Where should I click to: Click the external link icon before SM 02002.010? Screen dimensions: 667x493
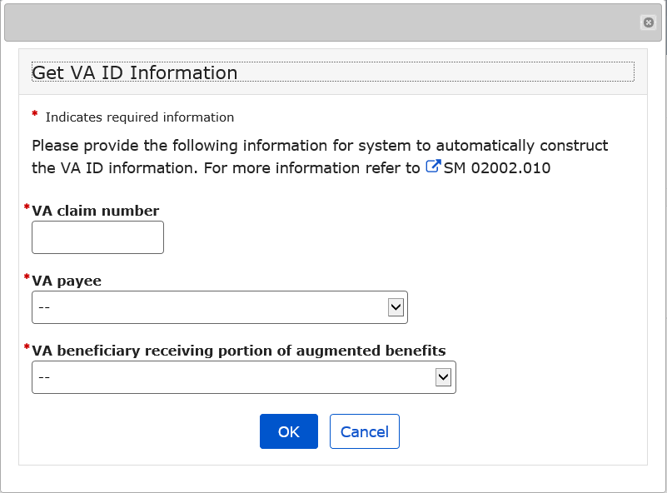coord(433,167)
